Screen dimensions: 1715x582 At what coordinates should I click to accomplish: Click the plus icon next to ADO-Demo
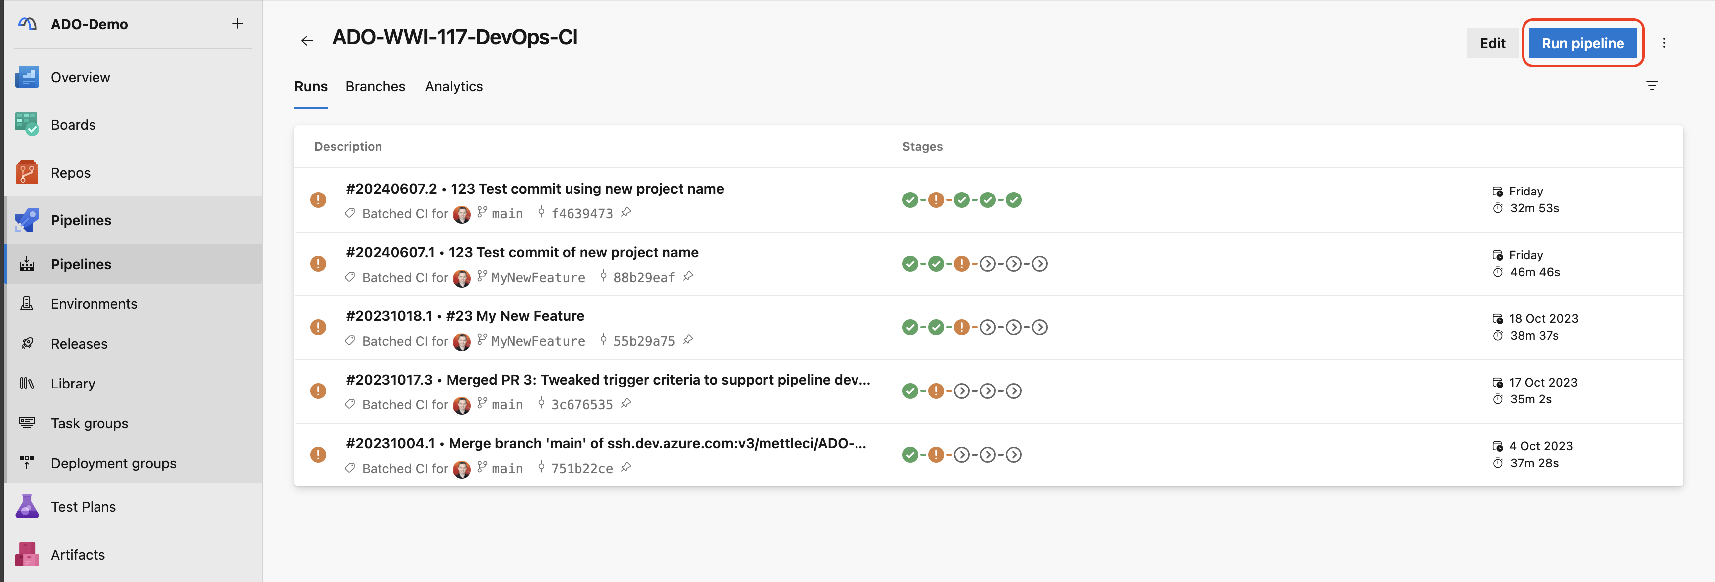238,24
